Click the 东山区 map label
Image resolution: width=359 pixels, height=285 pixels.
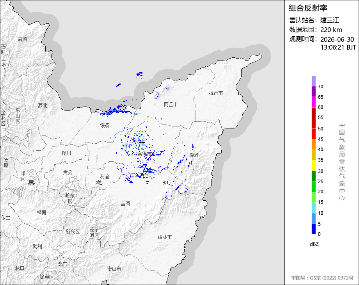18,116
